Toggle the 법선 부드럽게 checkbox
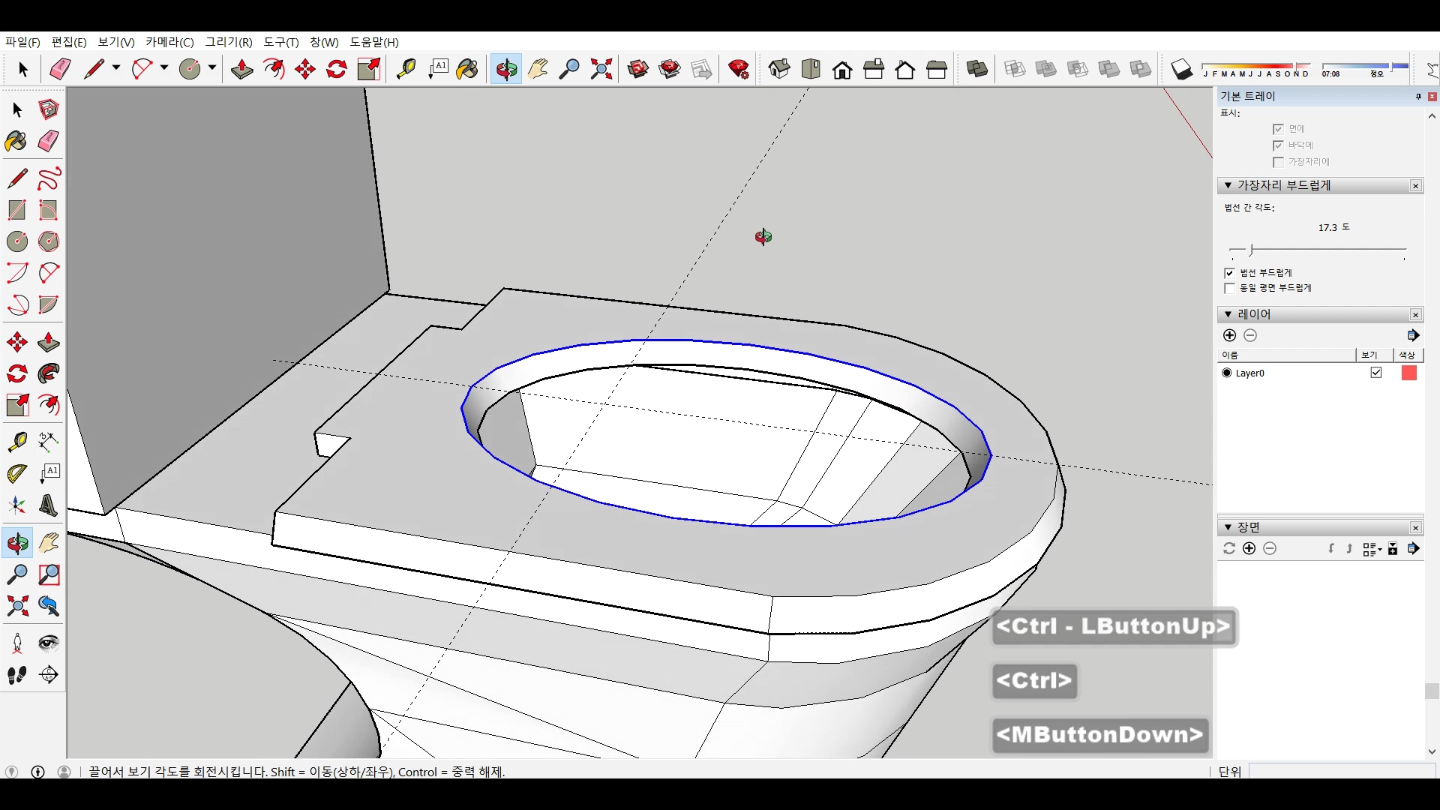Viewport: 1440px width, 810px height. [x=1229, y=273]
